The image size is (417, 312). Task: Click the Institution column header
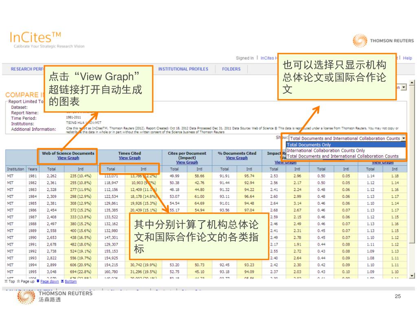[x=15, y=169]
